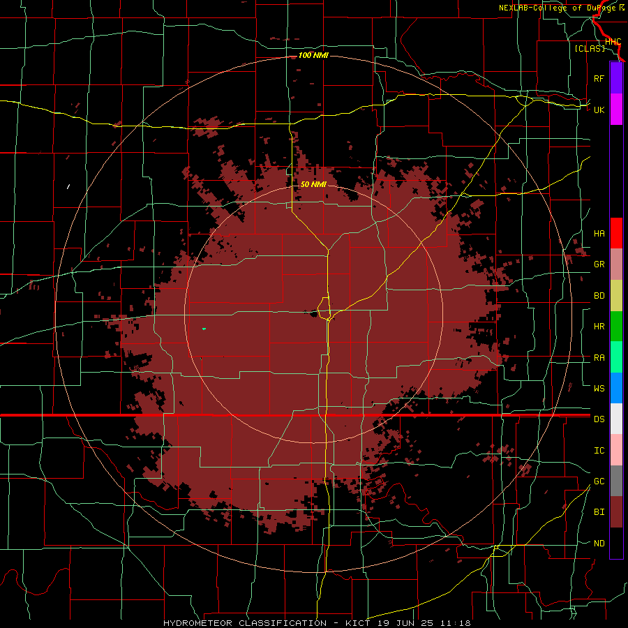Click the DS legend label
Screen dimensions: 628x628
point(599,419)
